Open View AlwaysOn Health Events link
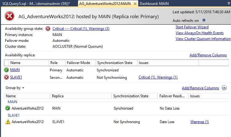231x137 pixels. coord(200,33)
